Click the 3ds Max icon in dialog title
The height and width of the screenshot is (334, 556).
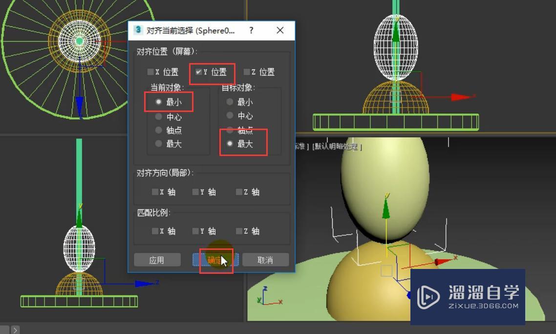point(138,30)
